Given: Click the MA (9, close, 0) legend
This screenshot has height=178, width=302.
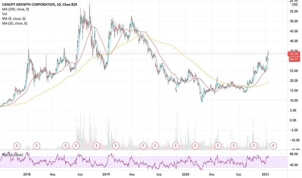Looking at the screenshot, I should (14, 19).
